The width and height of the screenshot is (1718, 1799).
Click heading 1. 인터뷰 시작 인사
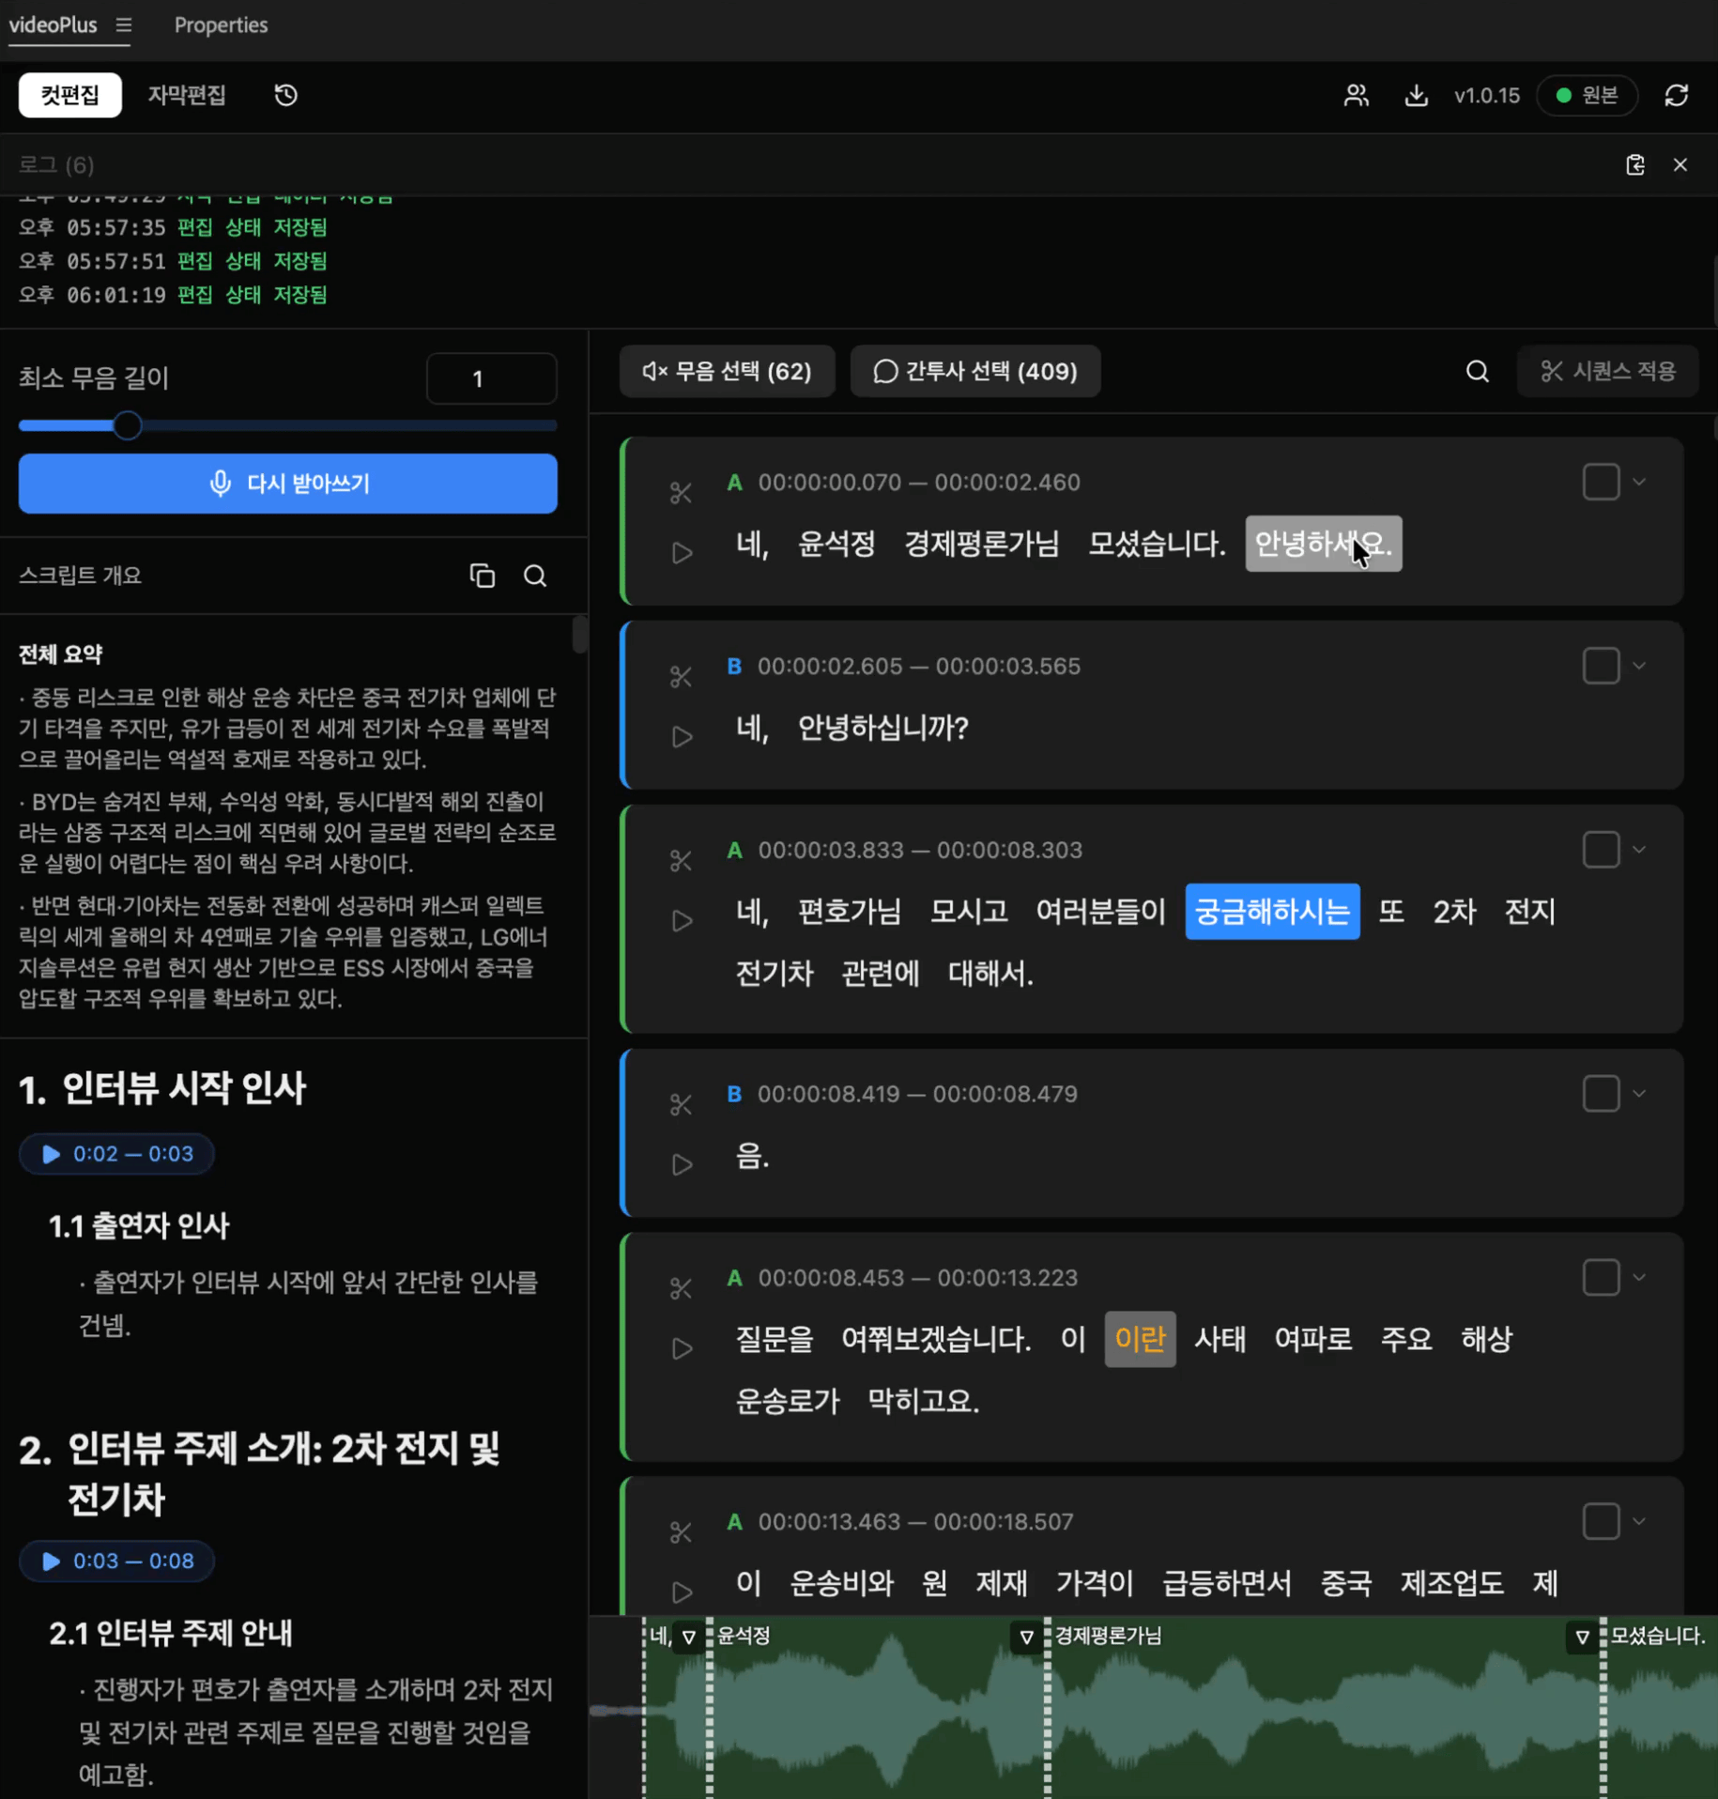(x=162, y=1088)
